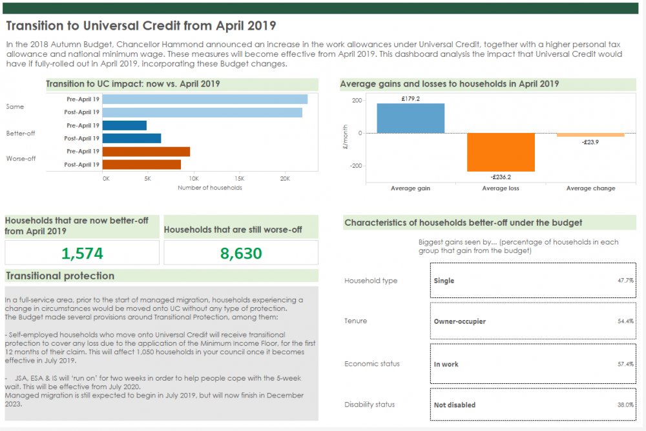Click the 'Better-off' Post-April 19 bar
Screen dimensions: 646x431
coord(132,137)
